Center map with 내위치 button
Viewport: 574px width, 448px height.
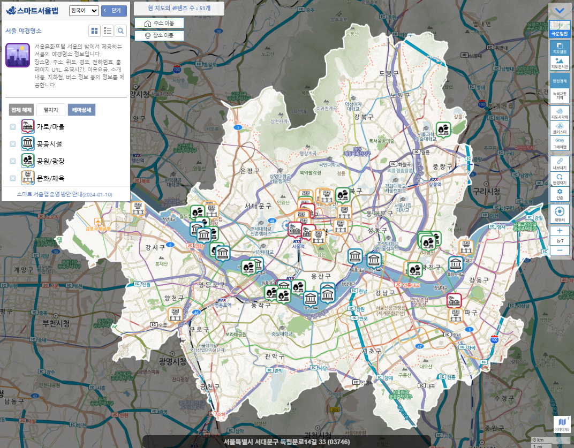(x=560, y=214)
